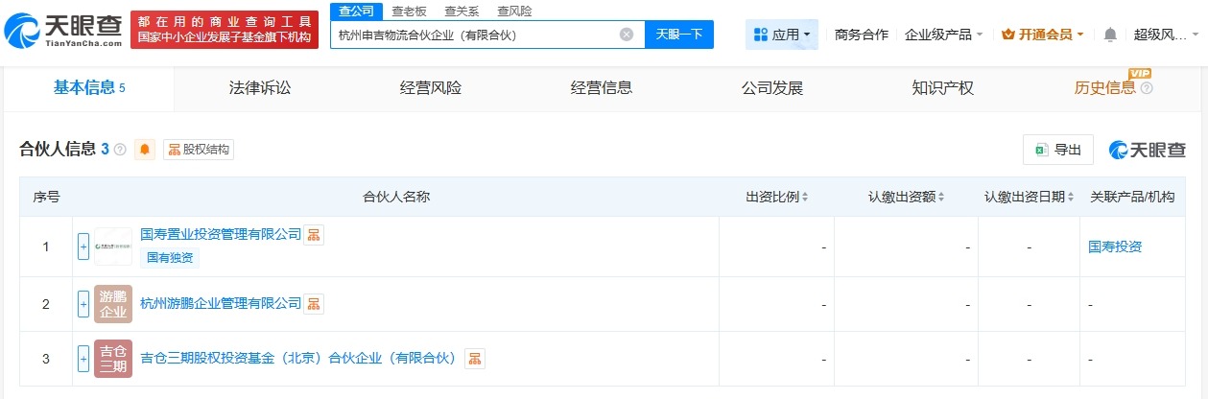
Task: Click the TianYanCha logo
Action: [62, 30]
